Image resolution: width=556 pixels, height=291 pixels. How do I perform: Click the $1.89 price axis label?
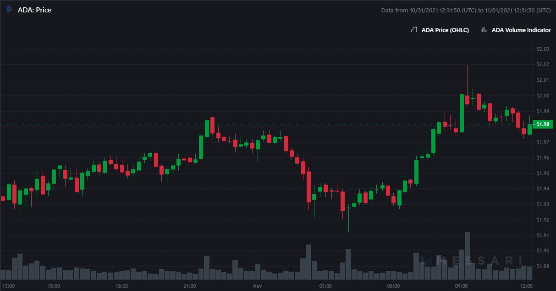(x=543, y=266)
